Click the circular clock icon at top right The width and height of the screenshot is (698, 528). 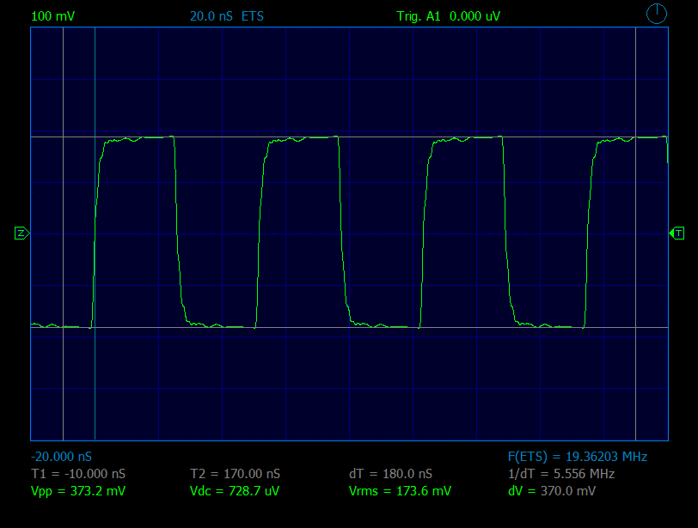pos(657,14)
